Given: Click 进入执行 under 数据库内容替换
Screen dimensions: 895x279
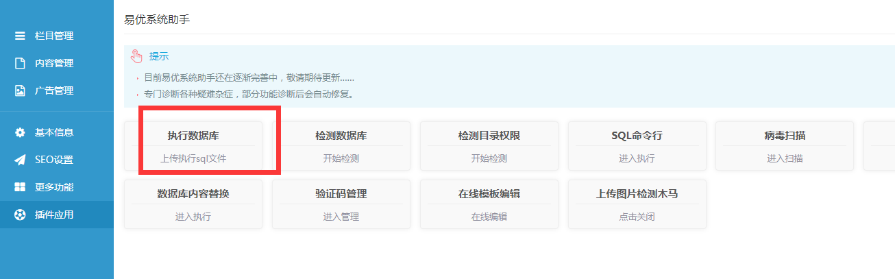Looking at the screenshot, I should (x=193, y=217).
